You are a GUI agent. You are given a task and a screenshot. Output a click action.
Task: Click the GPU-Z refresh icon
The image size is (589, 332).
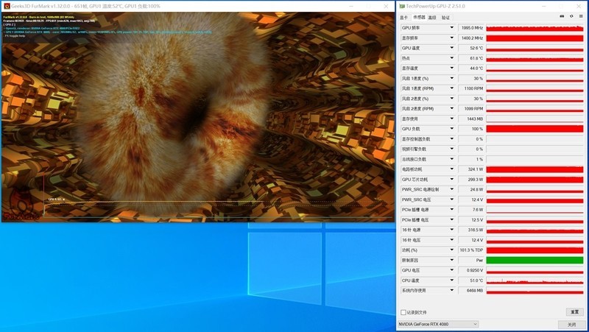(x=571, y=16)
